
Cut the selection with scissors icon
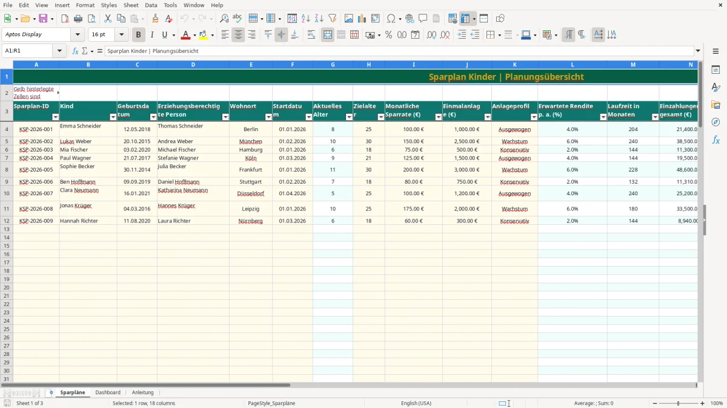pos(107,19)
